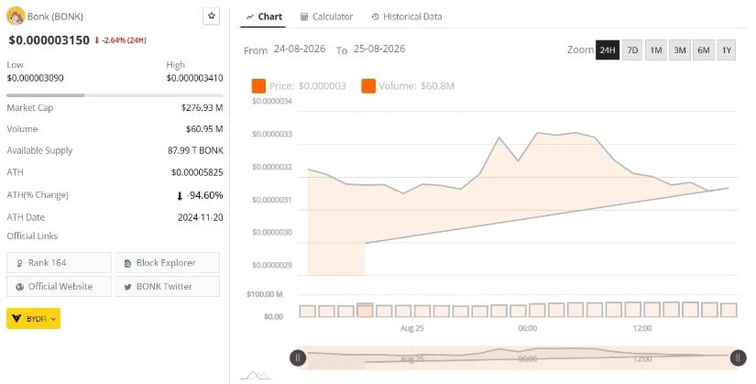The image size is (756, 384).
Task: Select the 1Y zoom range
Action: point(727,49)
